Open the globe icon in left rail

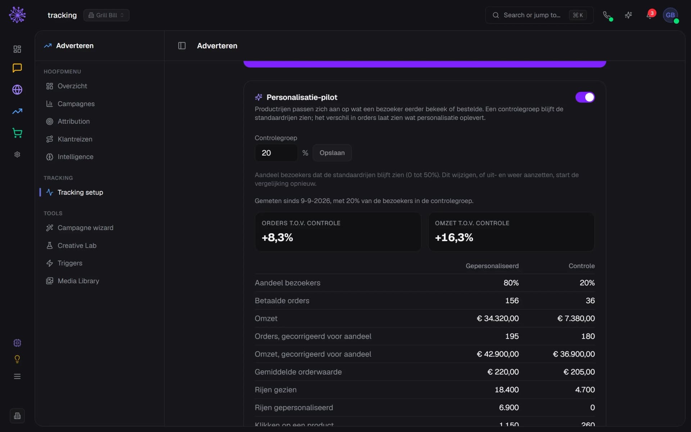[x=17, y=90]
